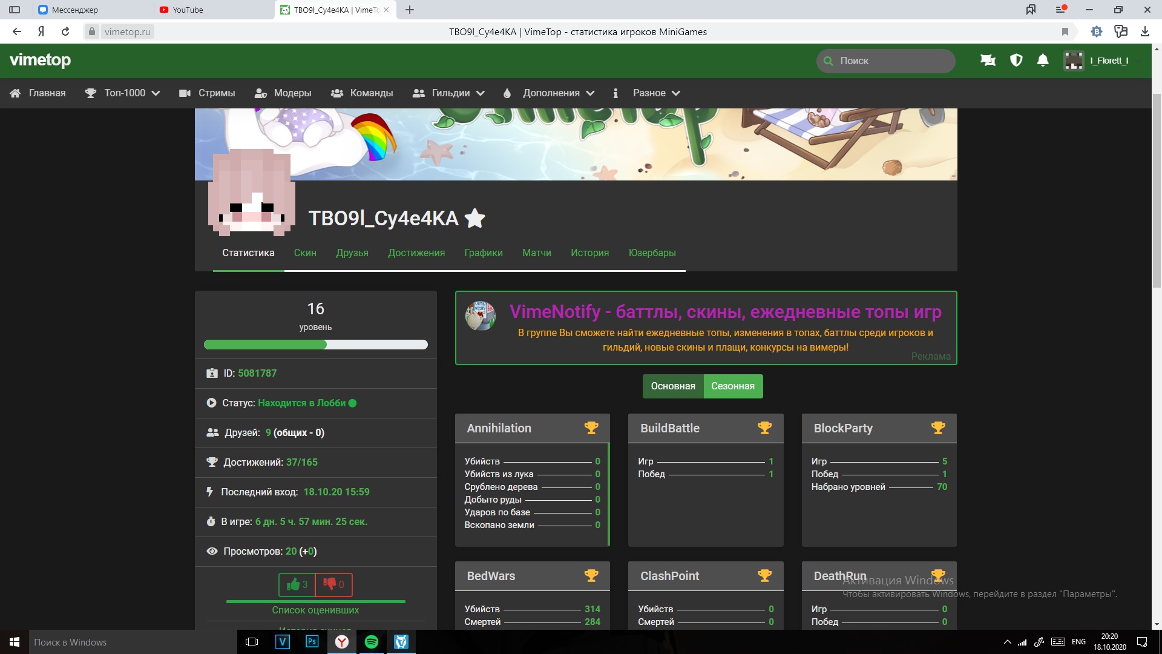The height and width of the screenshot is (654, 1162).
Task: Expand the Дополнения dropdown menu
Action: tap(549, 93)
